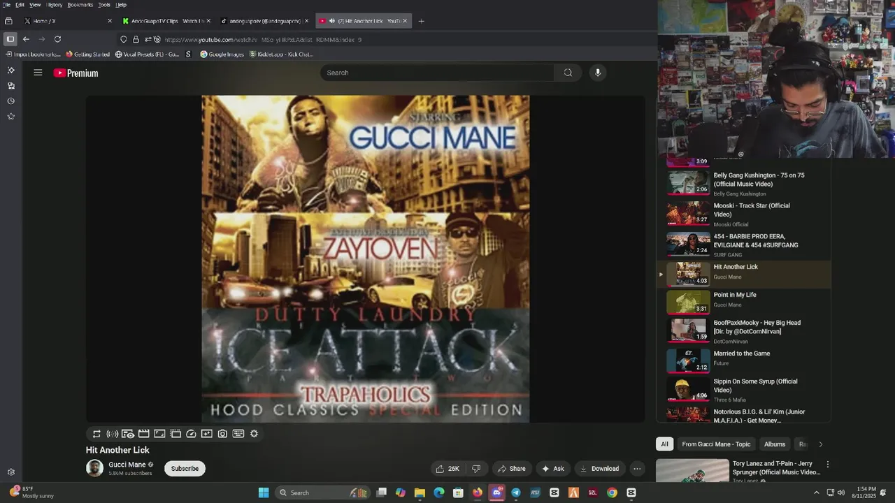Open the Gucci Mane channel avatar
Screen dimensions: 895x503
pos(94,468)
